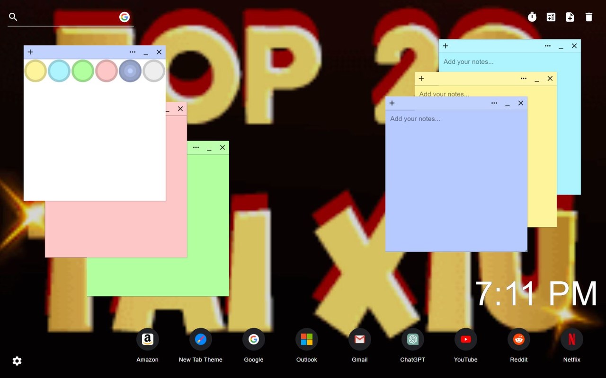Open the three-dot menu on the yellow note

pos(524,78)
